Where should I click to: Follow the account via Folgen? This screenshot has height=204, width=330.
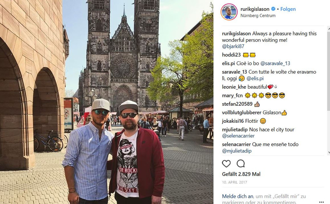288,9
